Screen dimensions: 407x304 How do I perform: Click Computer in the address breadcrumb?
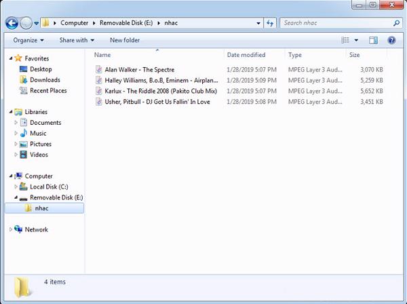tap(75, 23)
